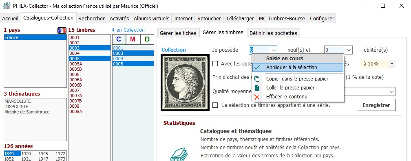Open the Accueil tab
Image resolution: width=411 pixels, height=161 pixels.
pyautogui.click(x=10, y=19)
